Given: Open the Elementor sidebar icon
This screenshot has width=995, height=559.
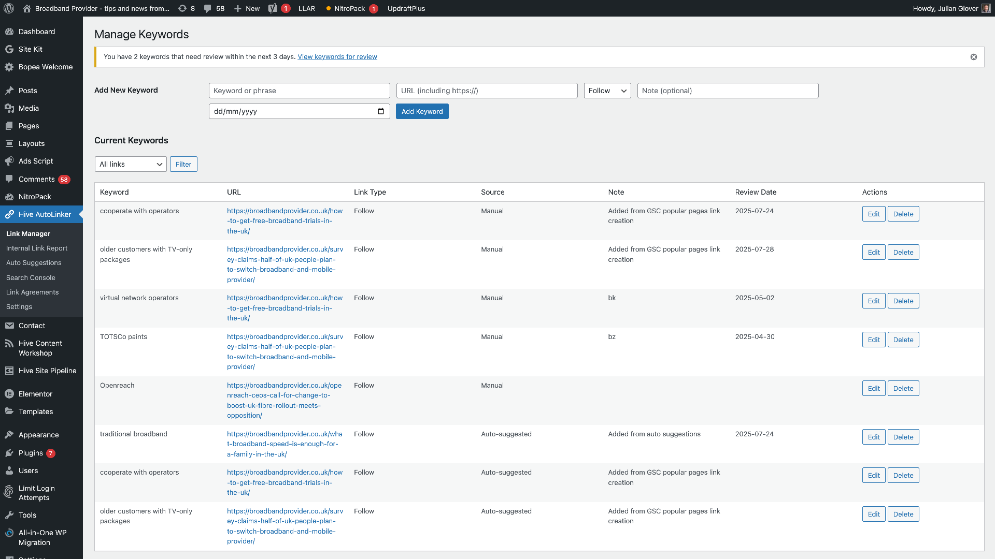Looking at the screenshot, I should coord(9,394).
